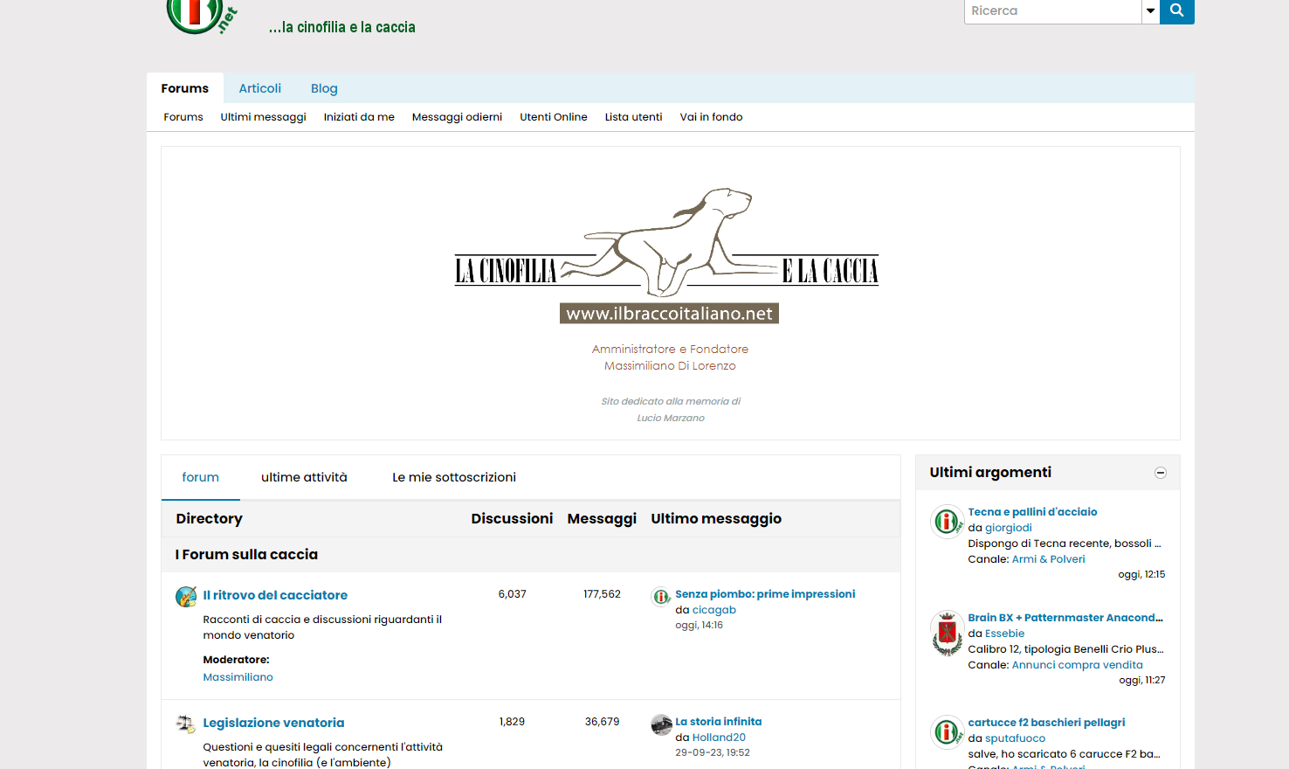
Task: Click giorgiodi's avatar icon
Action: [x=947, y=522]
